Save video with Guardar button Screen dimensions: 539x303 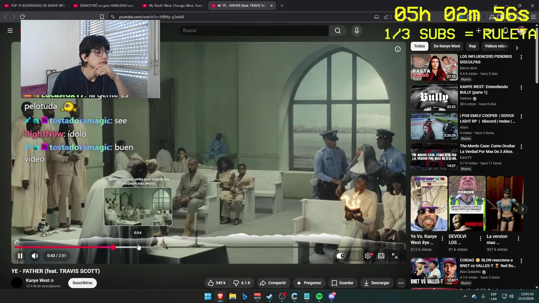(342, 283)
